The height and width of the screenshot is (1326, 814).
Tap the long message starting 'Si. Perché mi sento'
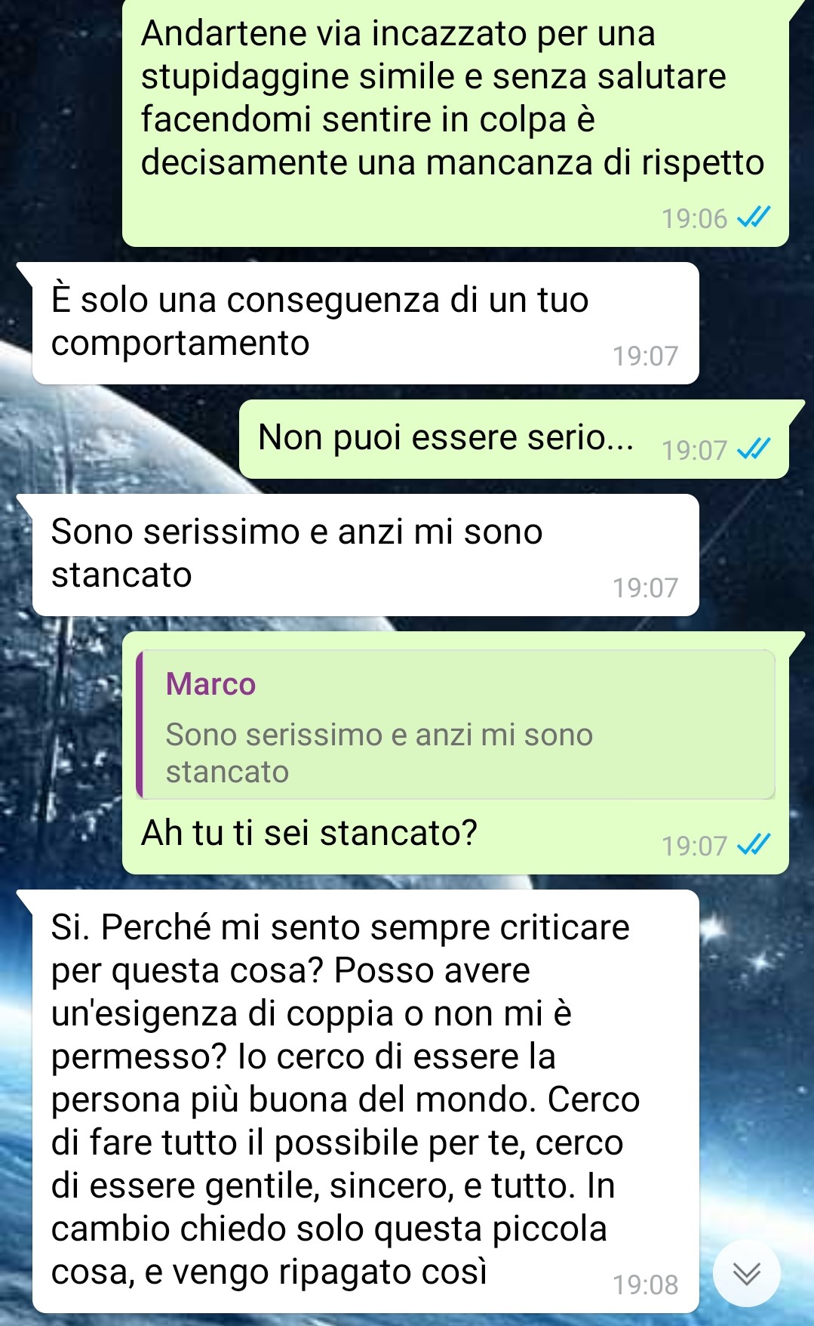click(x=365, y=1101)
